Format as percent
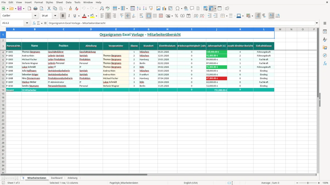Screen dimensions: 330x185 point(176,16)
